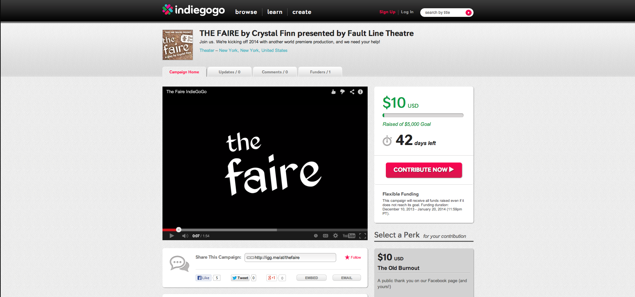The image size is (635, 297).
Task: Click the video progress bar scrubber
Action: [179, 230]
